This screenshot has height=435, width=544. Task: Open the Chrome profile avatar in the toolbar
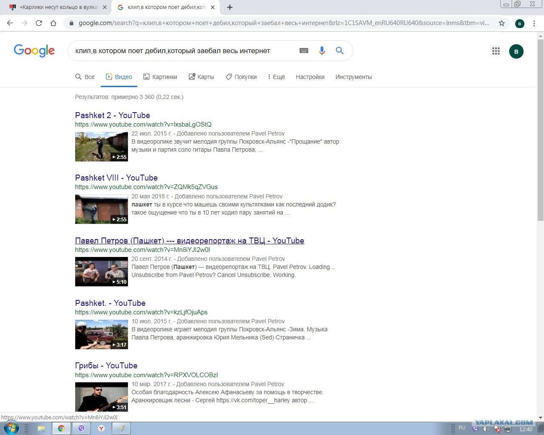(x=519, y=23)
